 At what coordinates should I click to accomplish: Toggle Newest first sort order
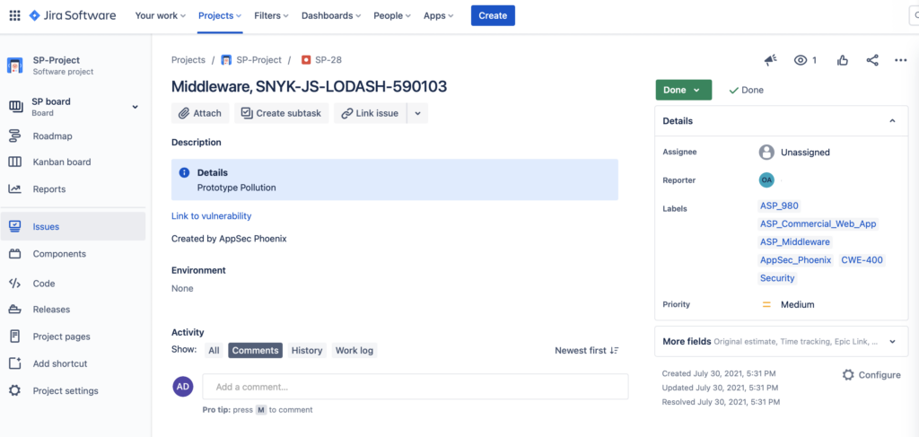point(587,350)
